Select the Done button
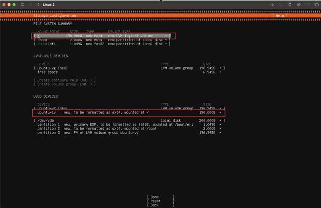Viewport: 321px width, 208px height. [161, 197]
